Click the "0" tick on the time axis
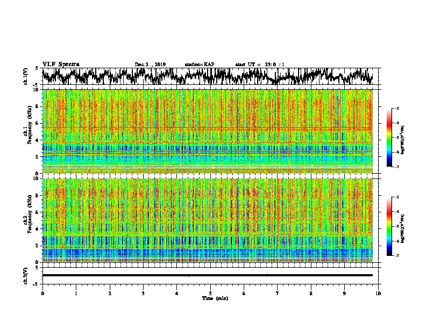 point(42,294)
